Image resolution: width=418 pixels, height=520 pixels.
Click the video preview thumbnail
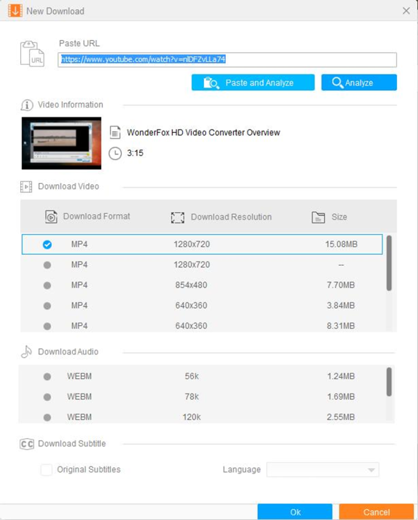tap(61, 143)
